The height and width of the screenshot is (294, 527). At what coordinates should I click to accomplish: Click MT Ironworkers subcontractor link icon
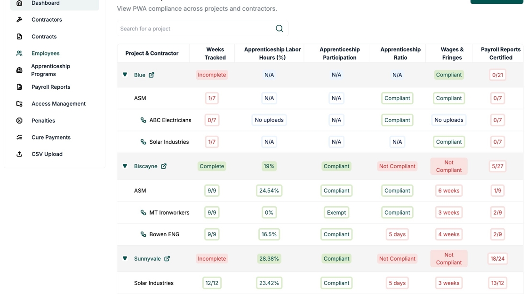[143, 213]
